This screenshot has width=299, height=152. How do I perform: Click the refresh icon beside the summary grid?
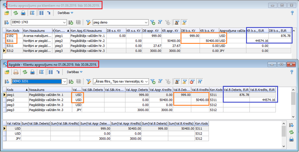tap(291, 132)
